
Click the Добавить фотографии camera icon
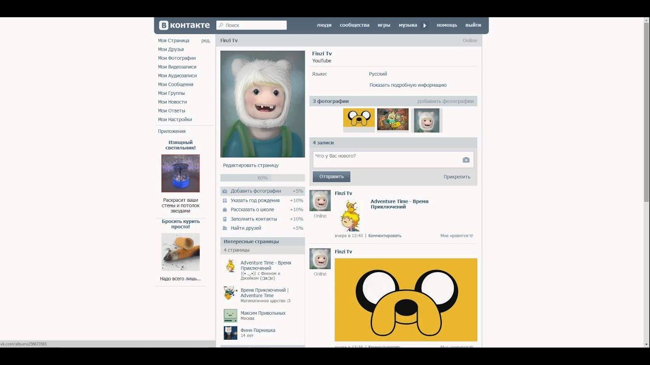click(x=225, y=191)
